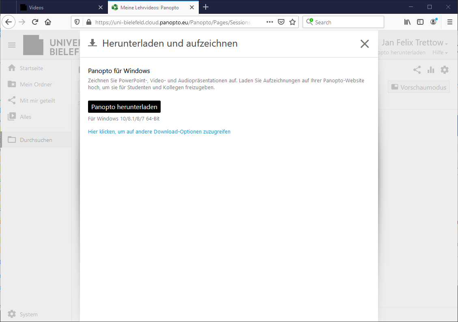Open the browser home page
Screen dimensions: 458x322
point(48,22)
